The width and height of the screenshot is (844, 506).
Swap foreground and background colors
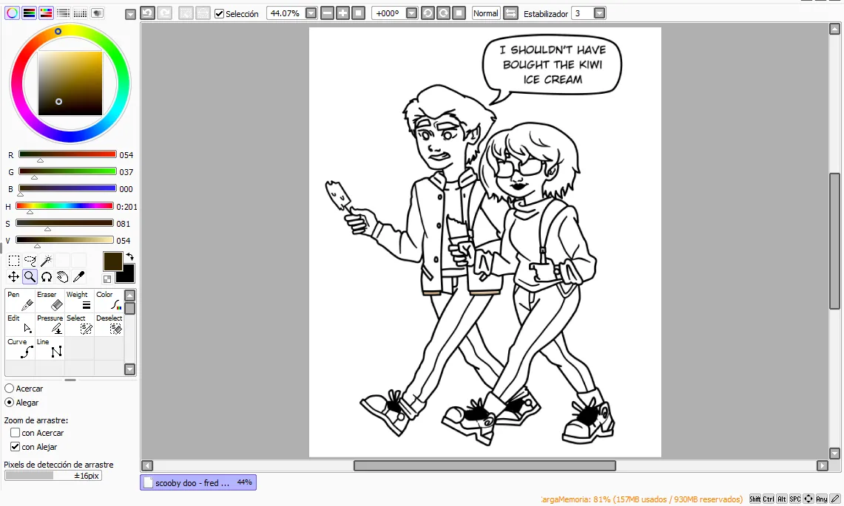click(x=129, y=256)
